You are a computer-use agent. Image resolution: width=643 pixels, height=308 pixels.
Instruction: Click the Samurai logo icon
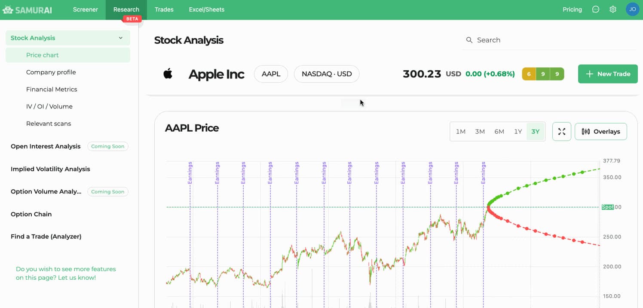(x=7, y=9)
